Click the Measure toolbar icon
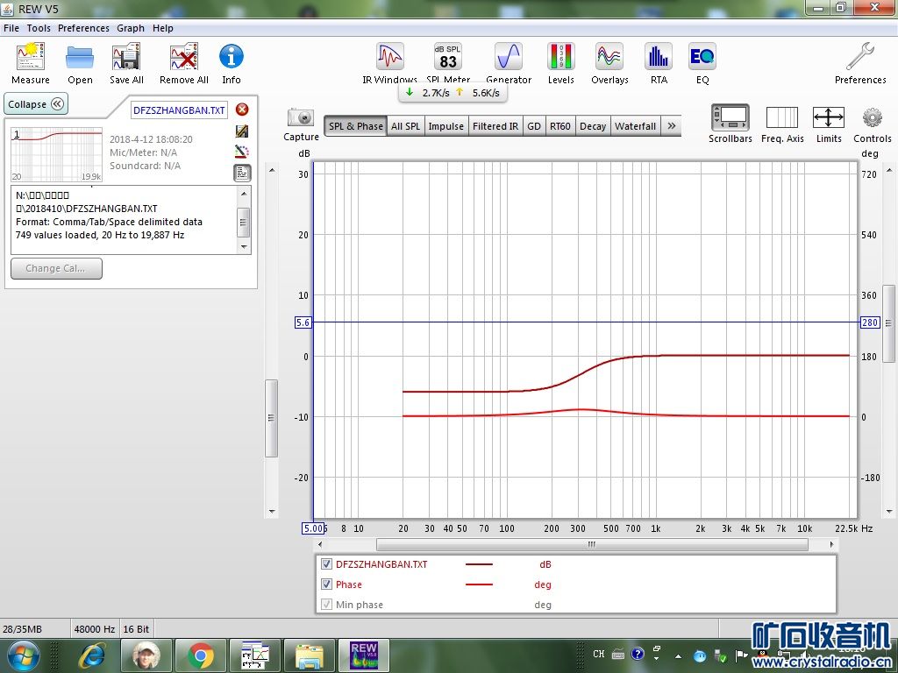The image size is (898, 673). pyautogui.click(x=30, y=58)
